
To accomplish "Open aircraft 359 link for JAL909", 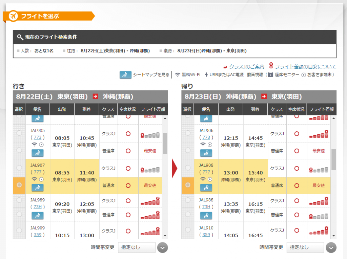I will point(38,235).
